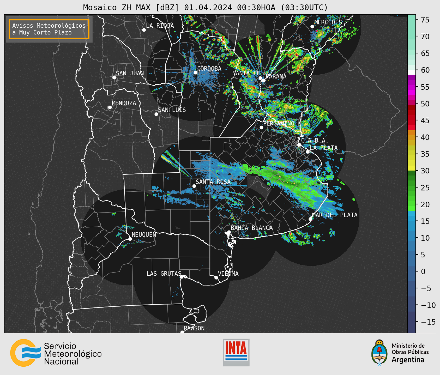
Task: Click the INTA logo
Action: [236, 352]
